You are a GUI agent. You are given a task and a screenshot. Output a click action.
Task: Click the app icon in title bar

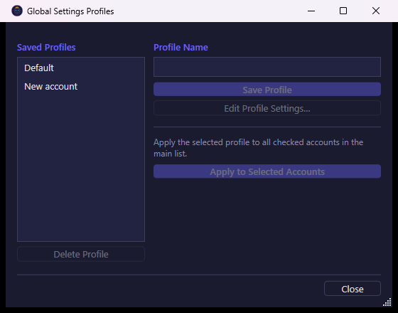pyautogui.click(x=17, y=11)
